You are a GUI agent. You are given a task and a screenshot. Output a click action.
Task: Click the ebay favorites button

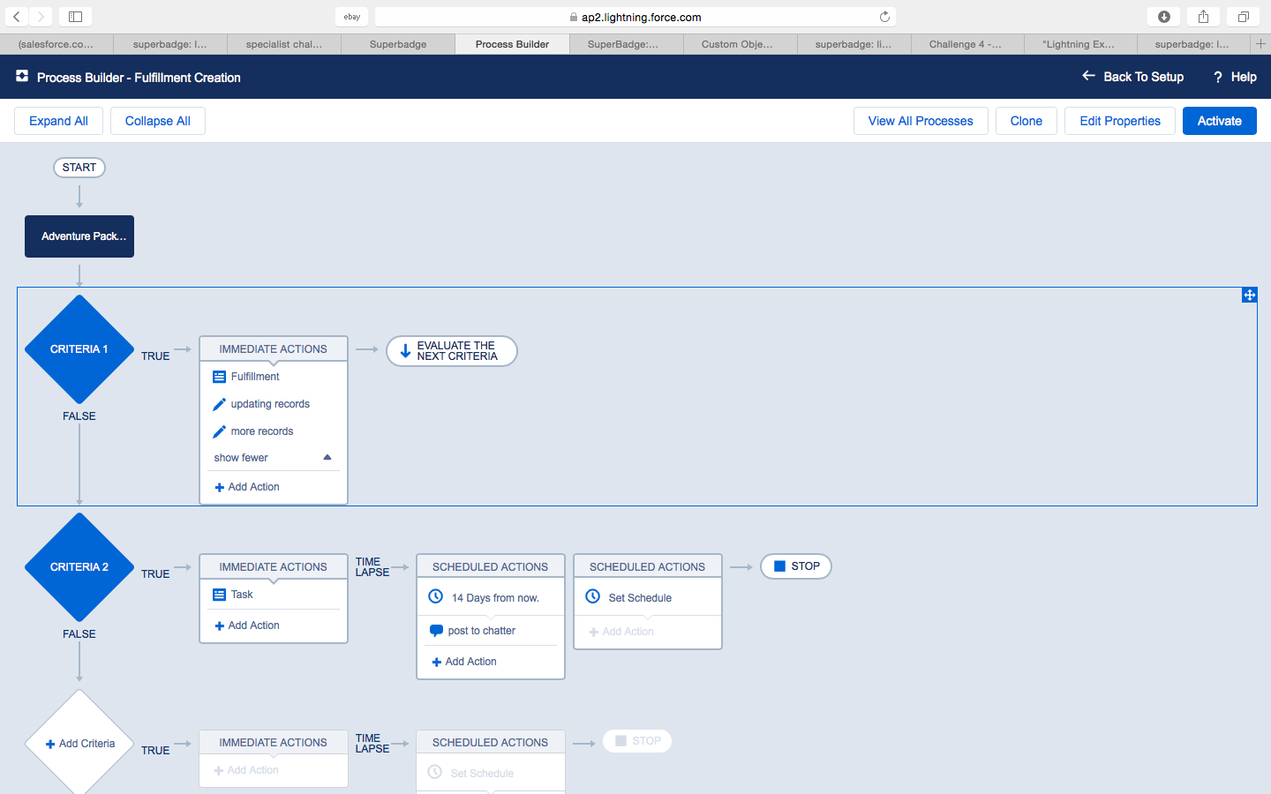point(352,17)
